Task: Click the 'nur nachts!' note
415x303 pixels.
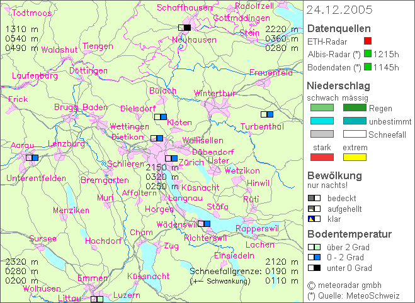Action: [327, 185]
